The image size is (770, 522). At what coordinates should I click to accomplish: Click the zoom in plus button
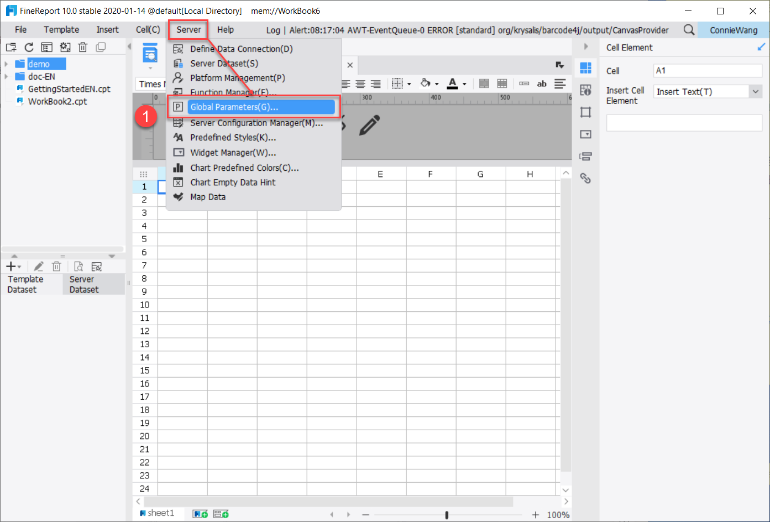[x=535, y=515]
